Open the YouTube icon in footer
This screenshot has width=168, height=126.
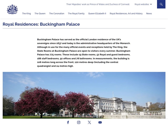[x=100, y=122]
